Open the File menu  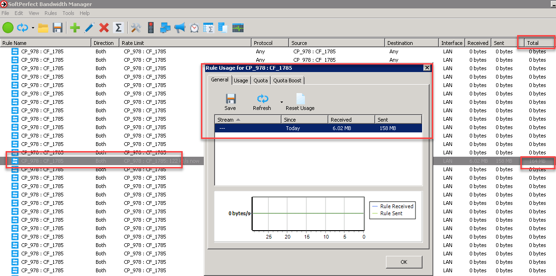click(5, 13)
